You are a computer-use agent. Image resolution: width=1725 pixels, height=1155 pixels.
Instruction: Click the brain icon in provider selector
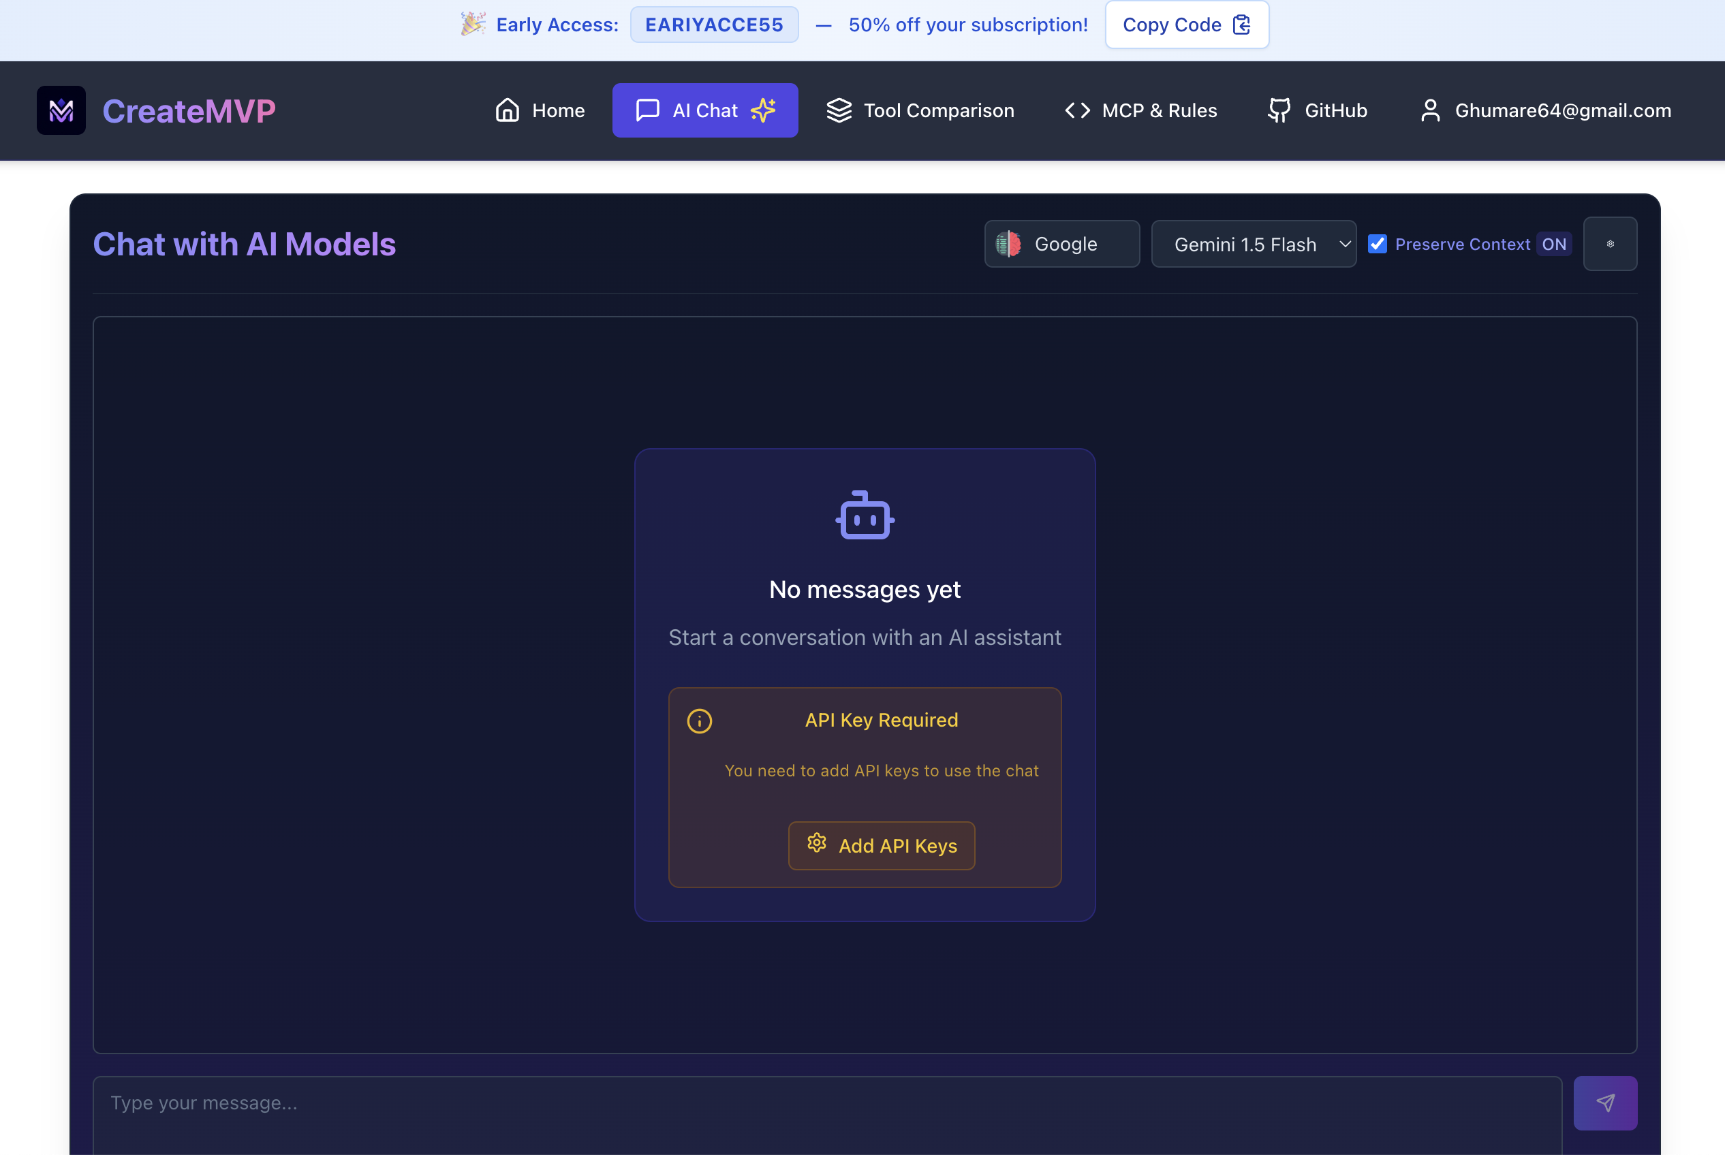[x=1008, y=244]
